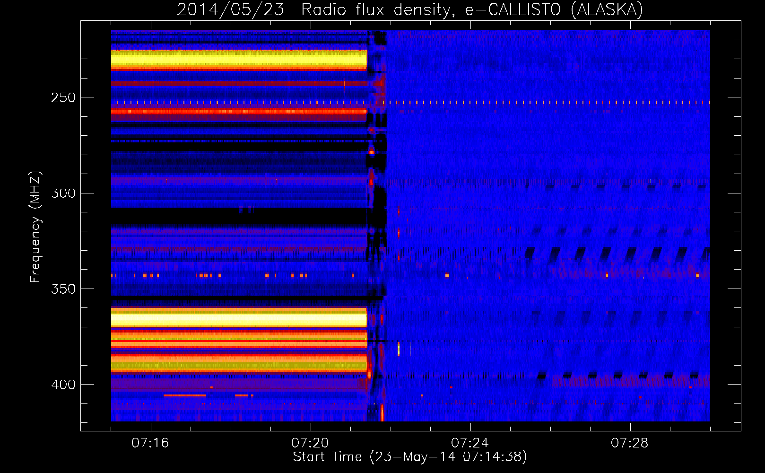Click the date '2014/05/23' in the title
Screen dimensions: 765x473
click(231, 9)
